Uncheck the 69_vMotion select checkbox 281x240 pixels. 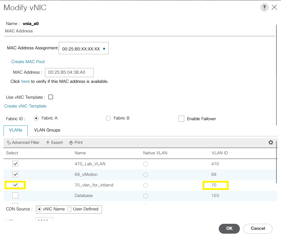[x=15, y=174]
